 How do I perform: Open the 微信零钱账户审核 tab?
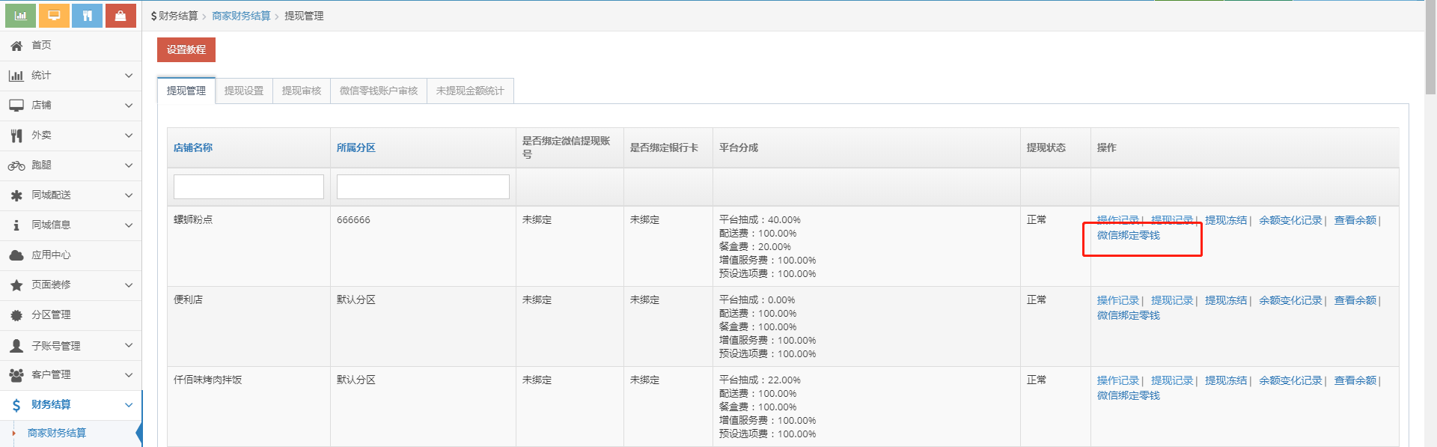(x=379, y=91)
